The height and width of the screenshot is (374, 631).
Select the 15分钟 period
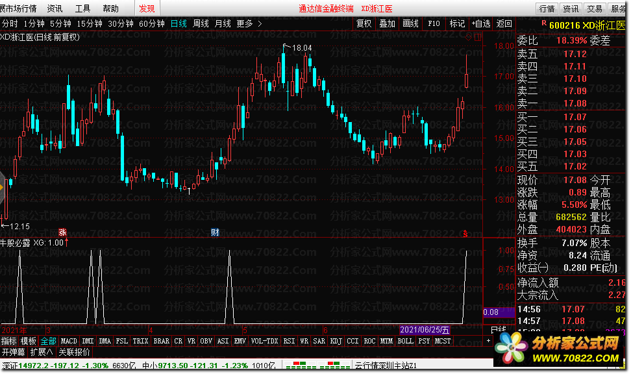pyautogui.click(x=90, y=24)
